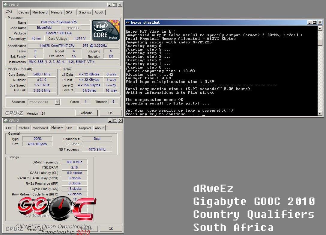Click the 'Bloomfield' code name value

tap(44, 28)
